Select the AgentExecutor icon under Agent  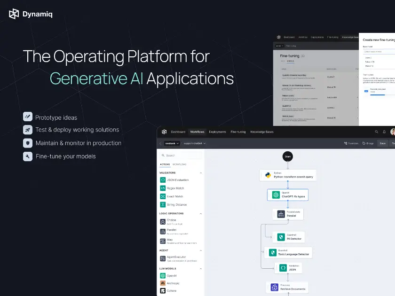click(162, 257)
